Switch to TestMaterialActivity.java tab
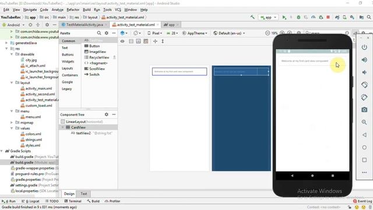Screen dimensions: 373x210 85,24
